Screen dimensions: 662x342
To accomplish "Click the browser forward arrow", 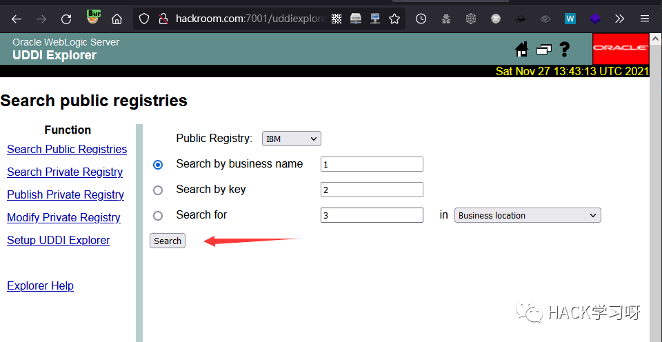I will coord(41,19).
